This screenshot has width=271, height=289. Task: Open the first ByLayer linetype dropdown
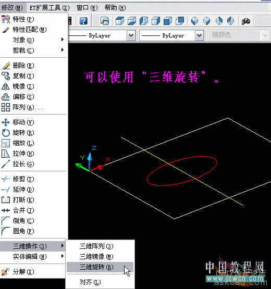point(131,35)
